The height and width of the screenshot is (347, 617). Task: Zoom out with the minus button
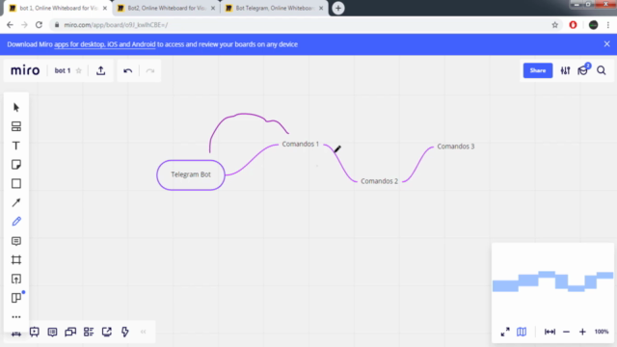coord(566,332)
